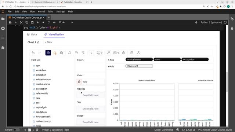Select the education-num field

(43, 80)
